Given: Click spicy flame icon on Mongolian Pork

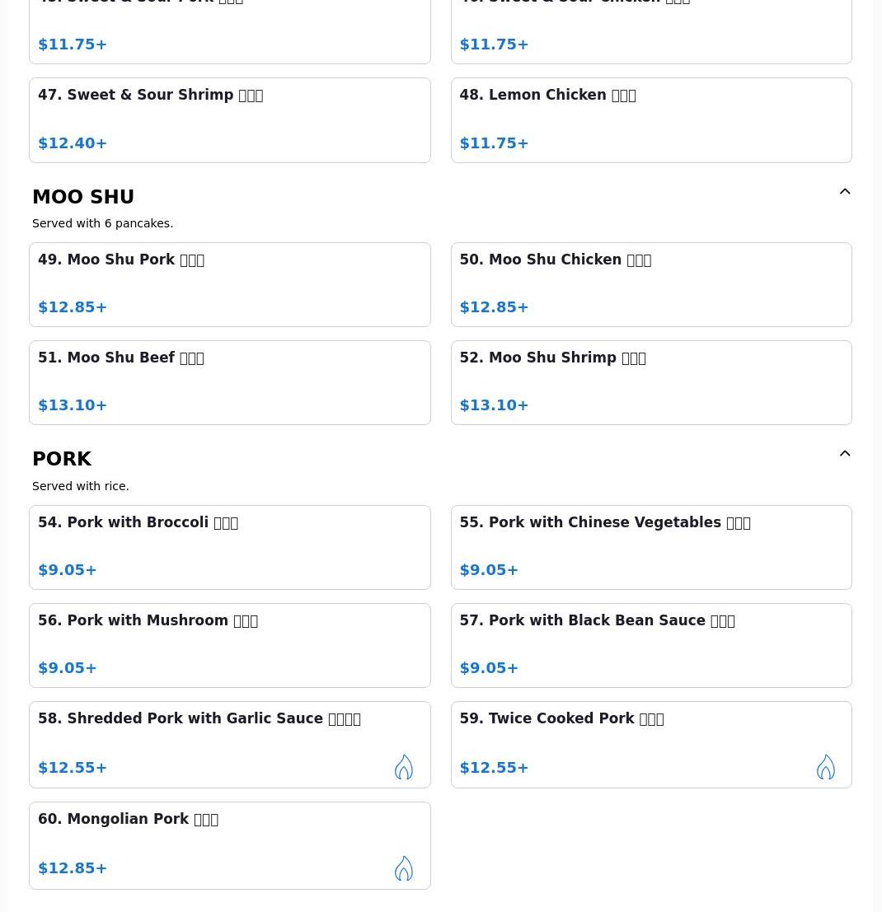Looking at the screenshot, I should click(x=403, y=868).
